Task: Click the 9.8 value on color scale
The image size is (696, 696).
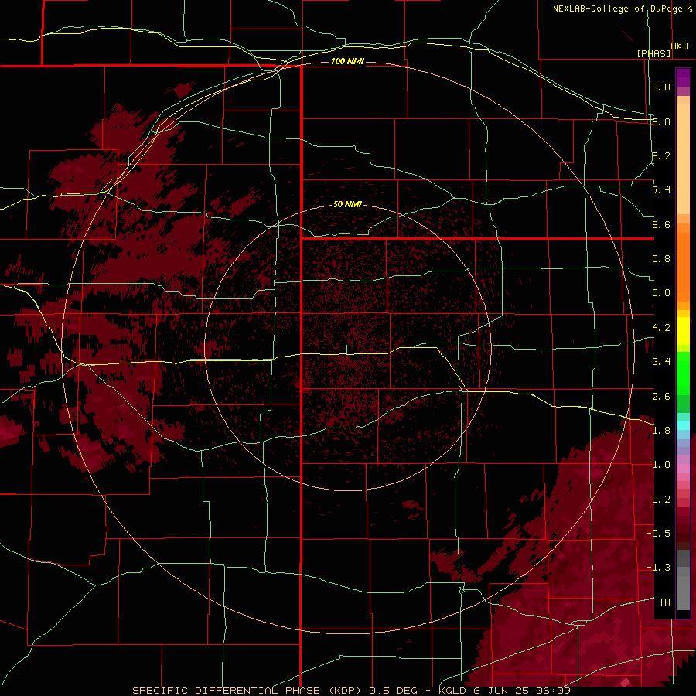Action: pos(661,87)
